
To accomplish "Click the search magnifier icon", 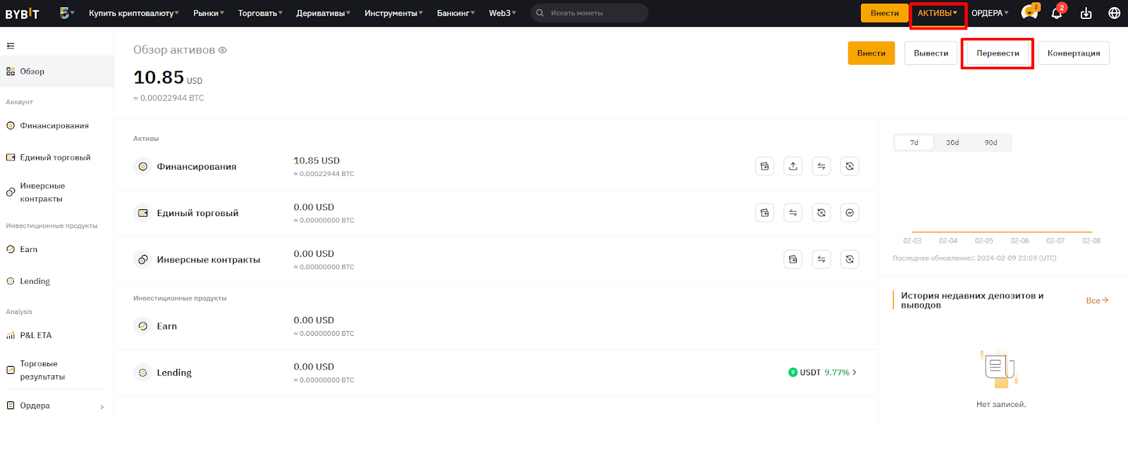I will click(x=540, y=13).
